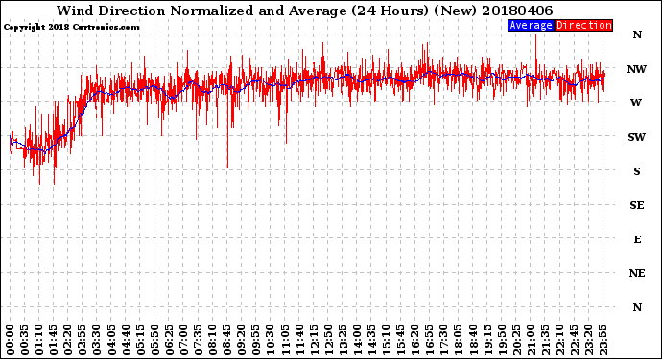Click the 07:00 time label
This screenshot has height=359, width=662.
click(183, 340)
